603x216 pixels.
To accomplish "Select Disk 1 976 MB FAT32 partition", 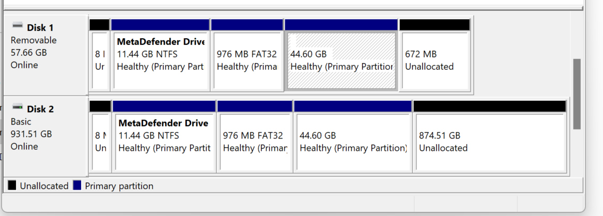I will click(x=247, y=55).
